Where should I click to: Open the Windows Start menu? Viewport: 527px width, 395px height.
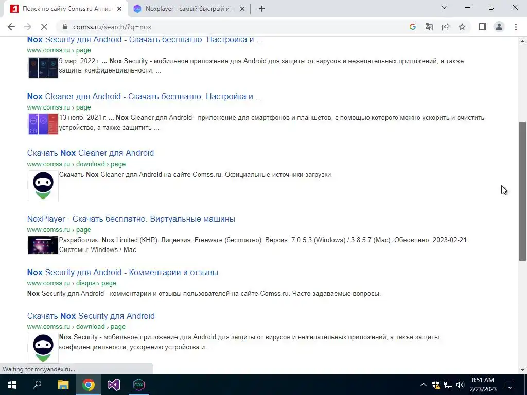pyautogui.click(x=12, y=385)
